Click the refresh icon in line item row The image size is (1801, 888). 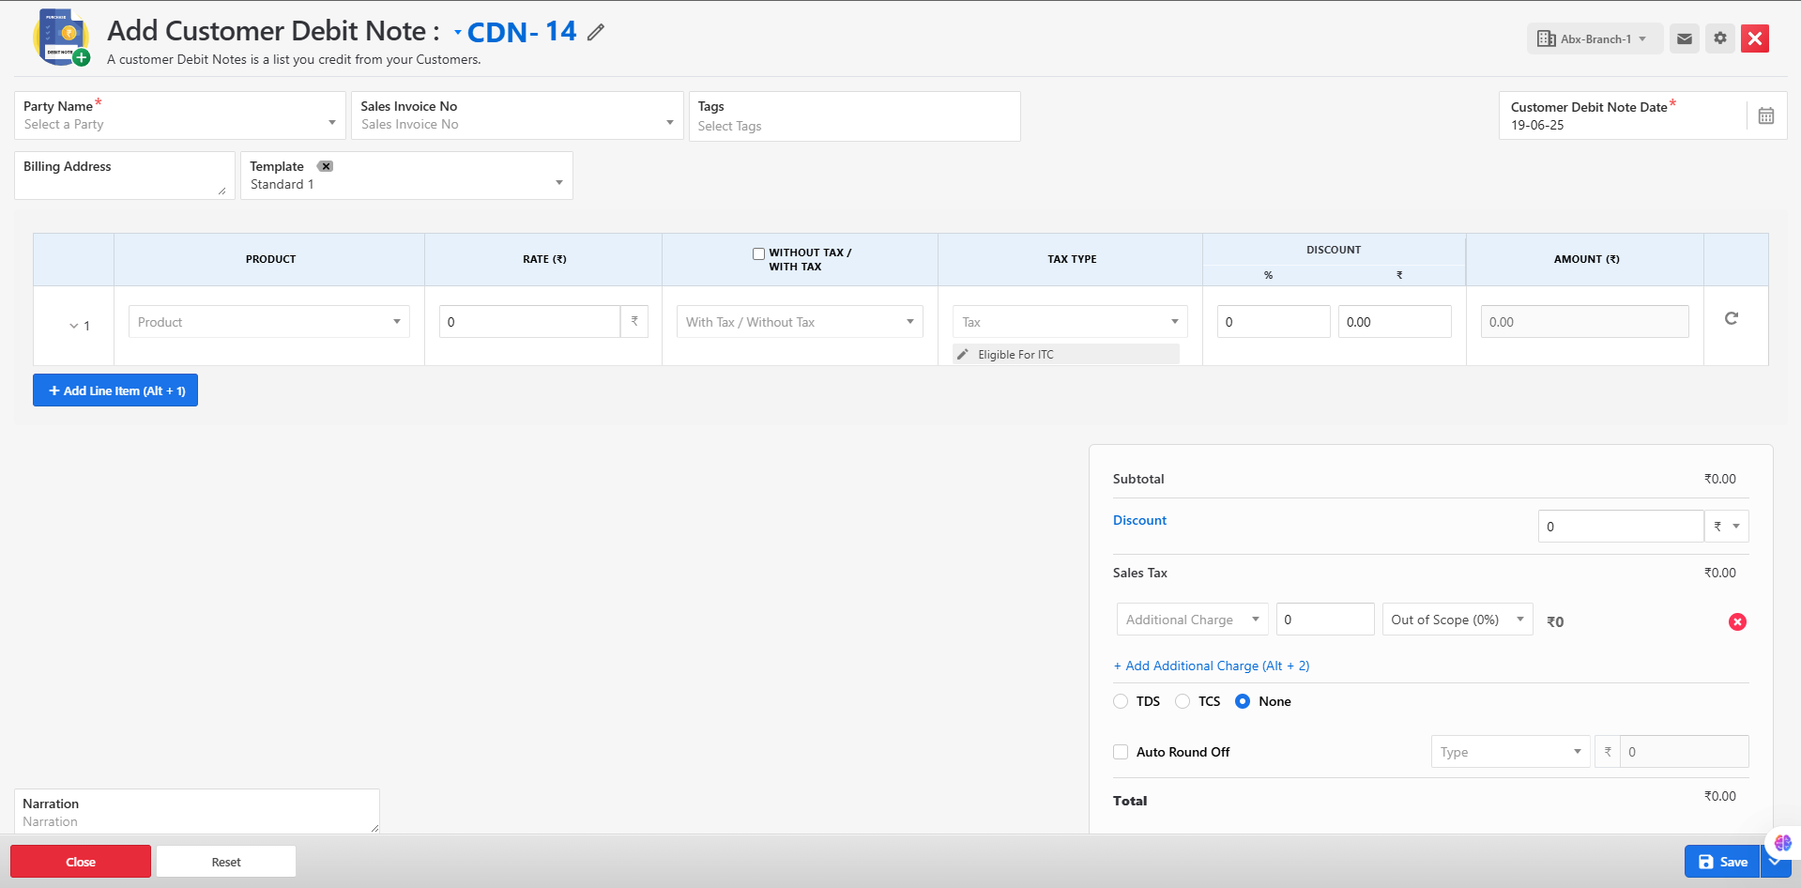[1732, 319]
